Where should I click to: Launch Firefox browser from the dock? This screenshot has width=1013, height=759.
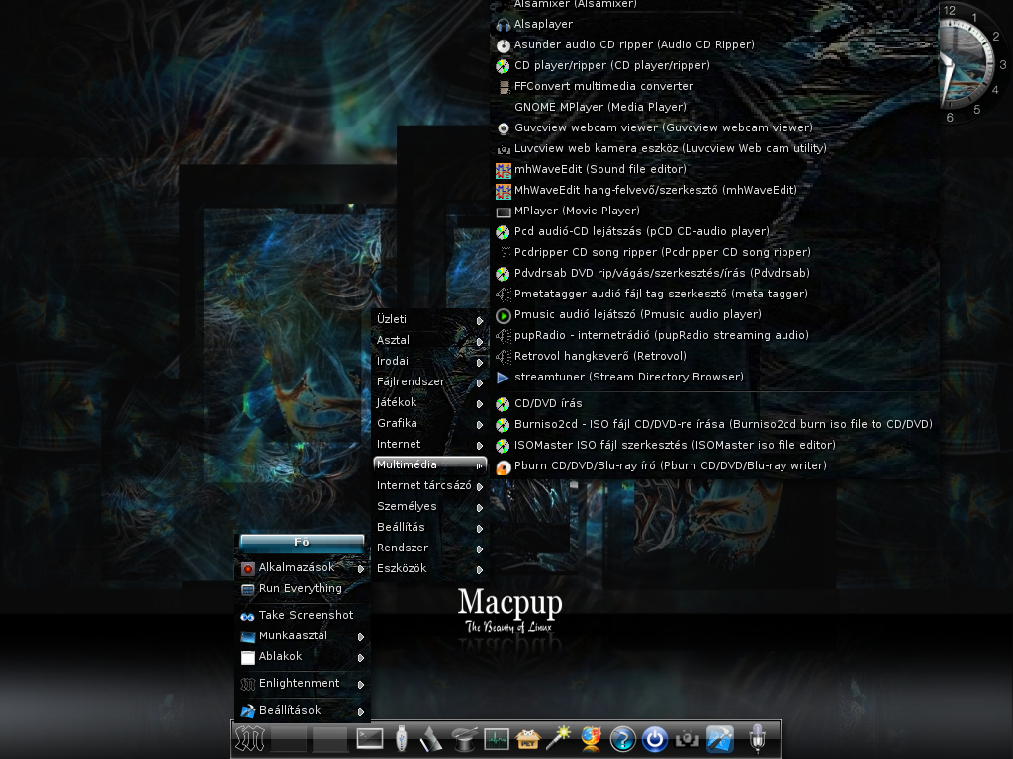pyautogui.click(x=592, y=739)
